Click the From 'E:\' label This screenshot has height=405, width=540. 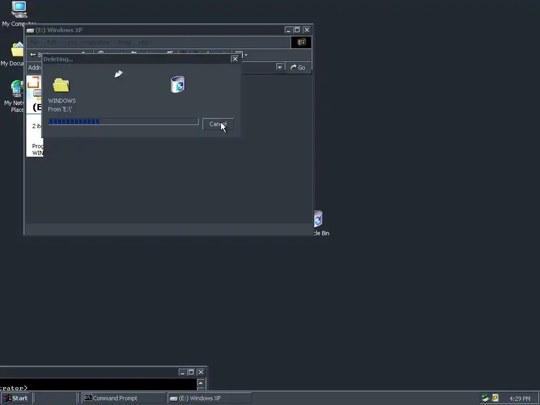[x=60, y=109]
